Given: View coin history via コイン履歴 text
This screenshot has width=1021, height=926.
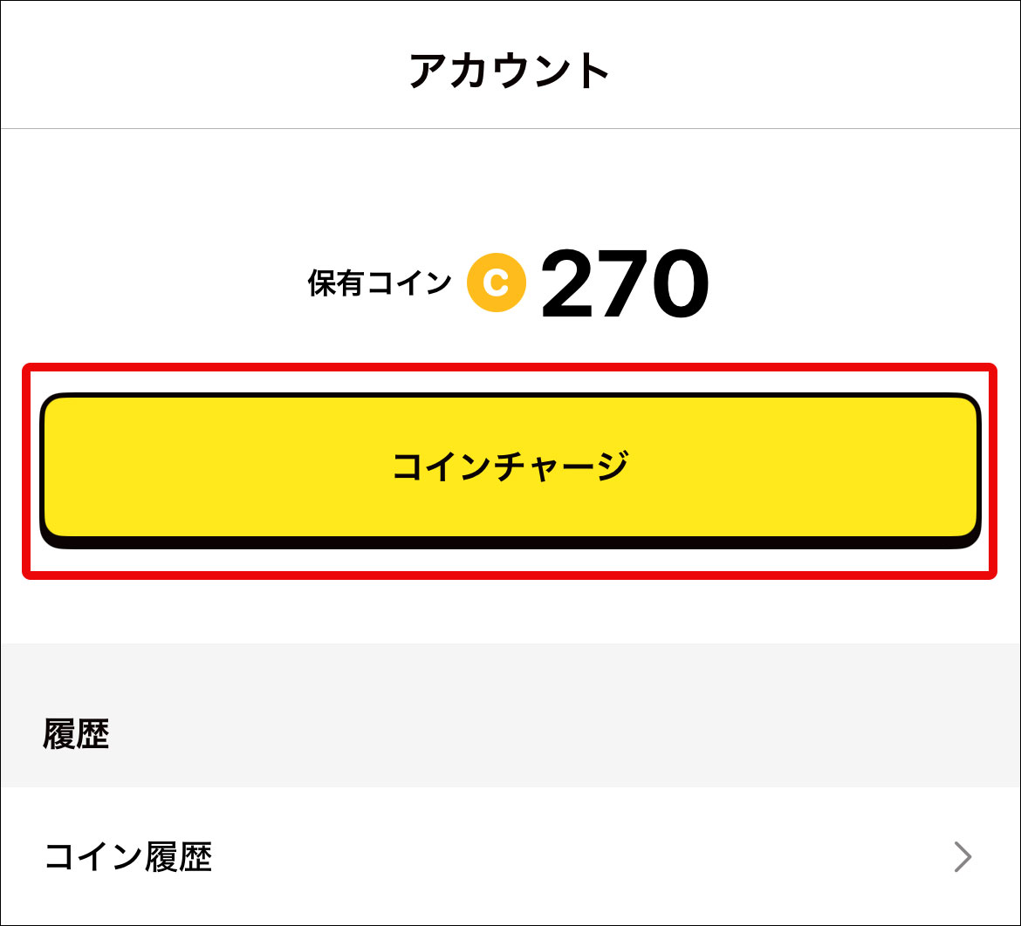Looking at the screenshot, I should 128,858.
